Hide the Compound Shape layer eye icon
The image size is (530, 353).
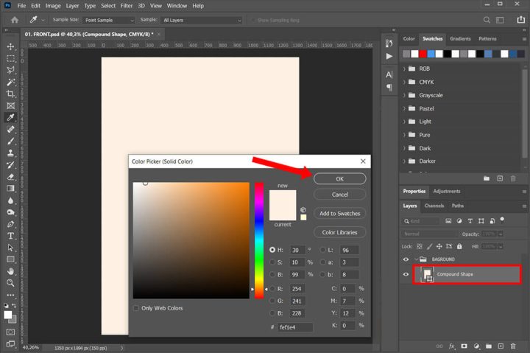(406, 274)
